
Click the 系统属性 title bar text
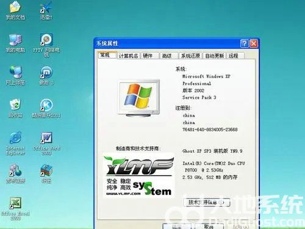click(107, 43)
